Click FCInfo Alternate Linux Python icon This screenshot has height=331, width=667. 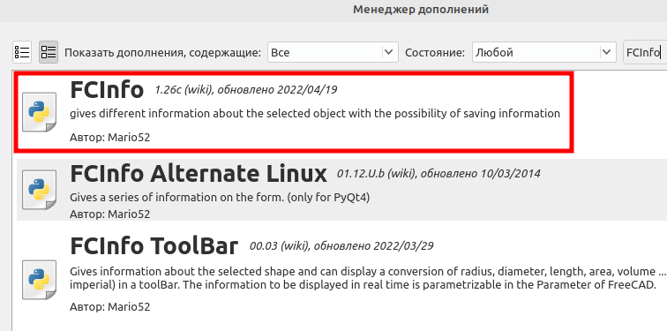(39, 190)
